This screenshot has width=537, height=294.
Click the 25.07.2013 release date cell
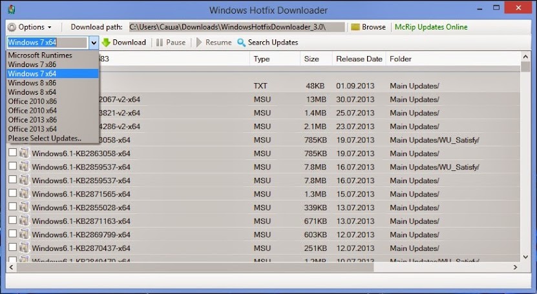tap(355, 113)
